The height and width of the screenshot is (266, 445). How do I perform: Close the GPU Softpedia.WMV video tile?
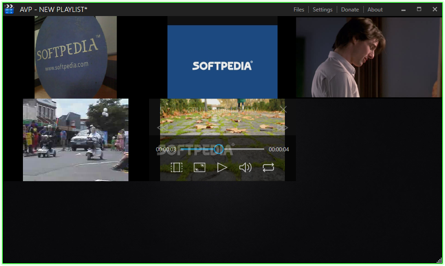[283, 109]
